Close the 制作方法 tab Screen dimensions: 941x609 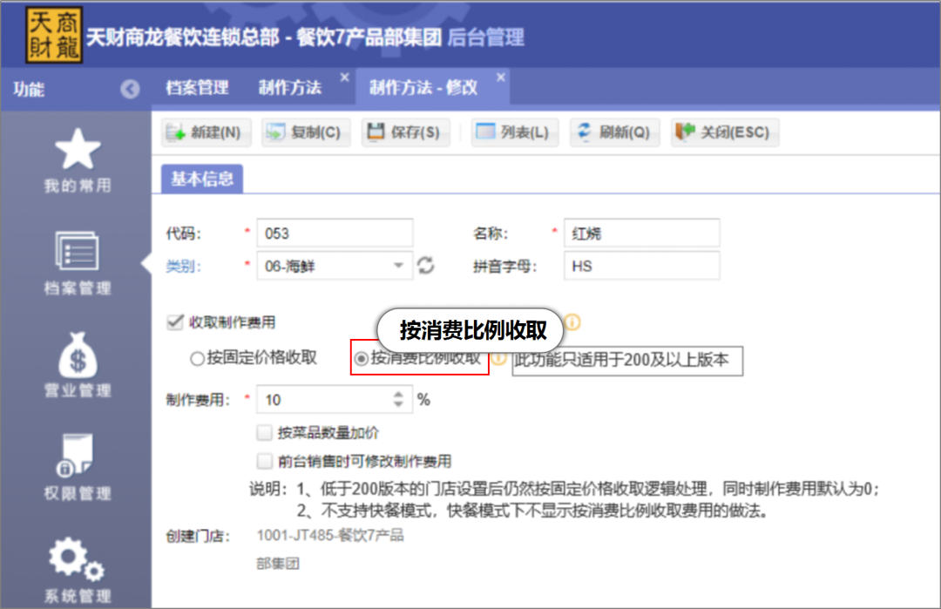click(344, 78)
